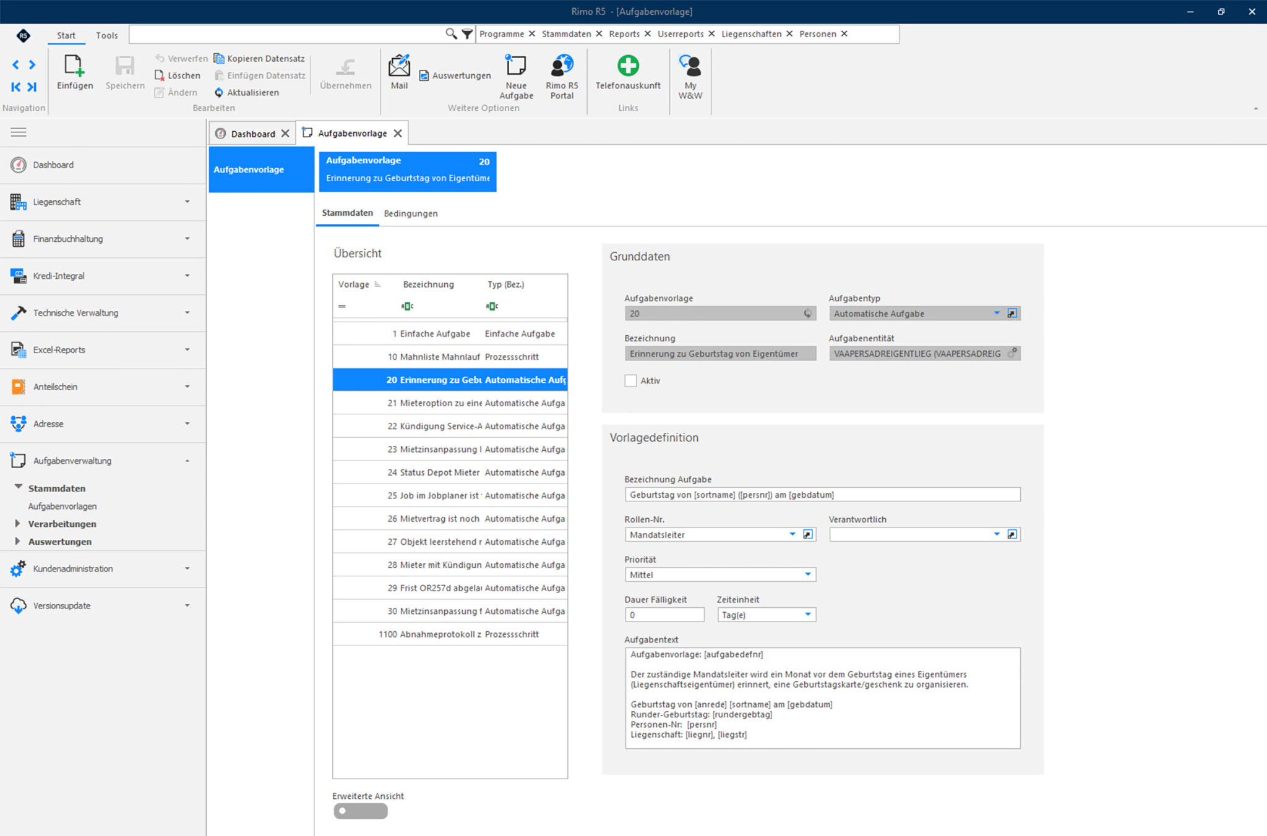The height and width of the screenshot is (836, 1267).
Task: Jump to last record navigation arrow
Action: [x=32, y=87]
